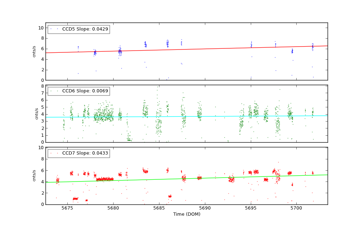Click the 5675 tick label on the time axis
Screen dimensions: 364x227
[67, 208]
